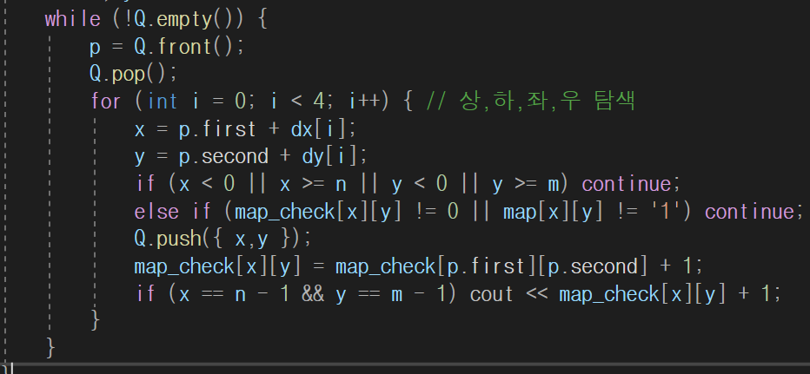Click the 'cout' keyword
Image resolution: width=810 pixels, height=374 pixels.
click(492, 294)
